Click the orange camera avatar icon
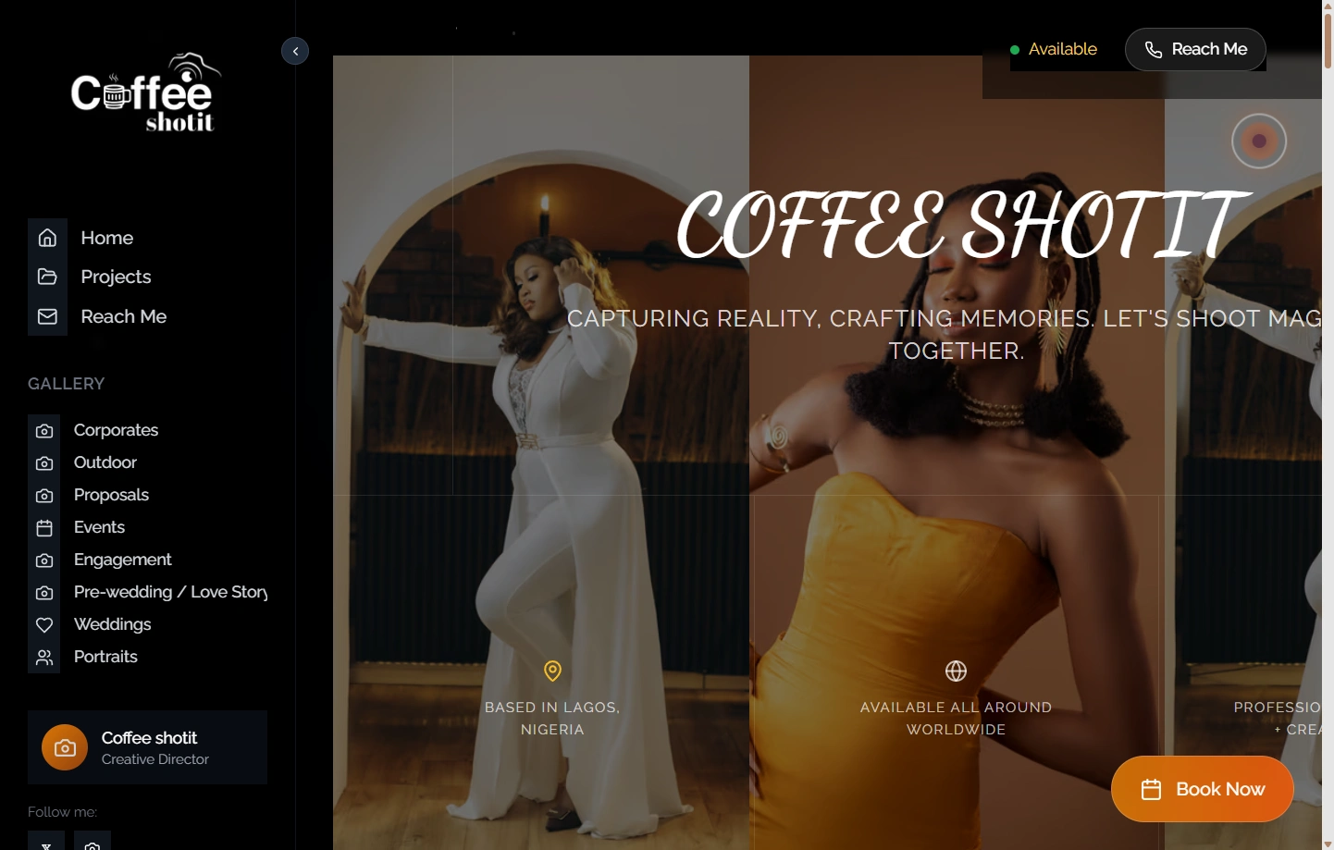1334x850 pixels. (x=65, y=747)
